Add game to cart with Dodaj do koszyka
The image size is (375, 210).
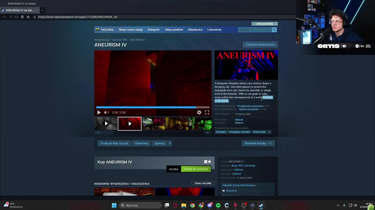196,169
